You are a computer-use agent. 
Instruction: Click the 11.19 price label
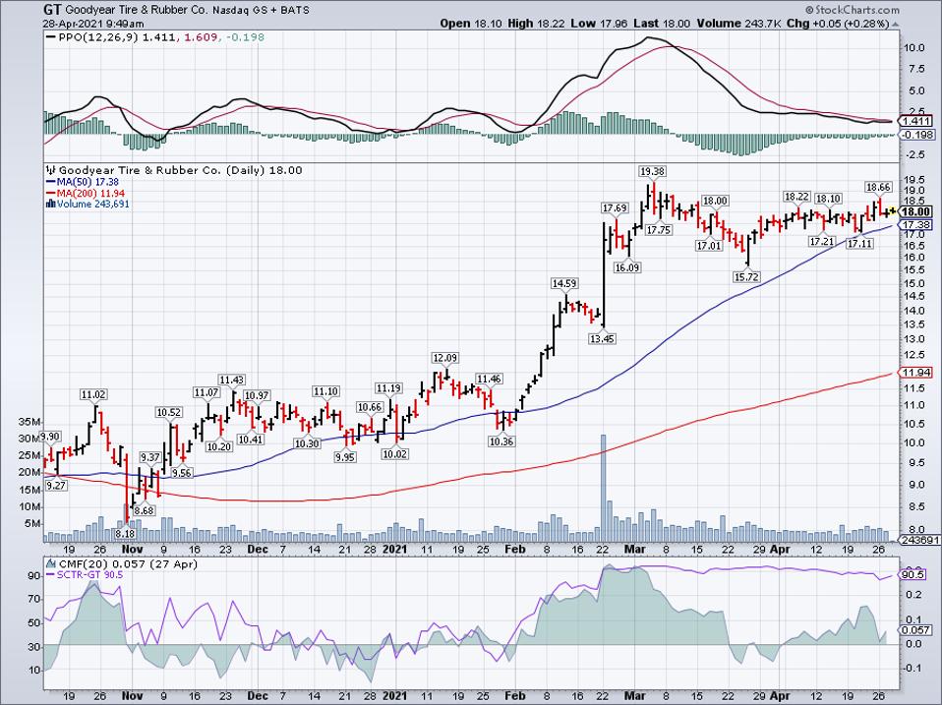[x=388, y=388]
